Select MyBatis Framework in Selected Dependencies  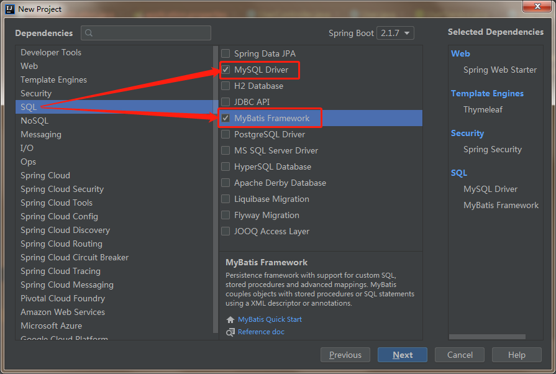(501, 205)
